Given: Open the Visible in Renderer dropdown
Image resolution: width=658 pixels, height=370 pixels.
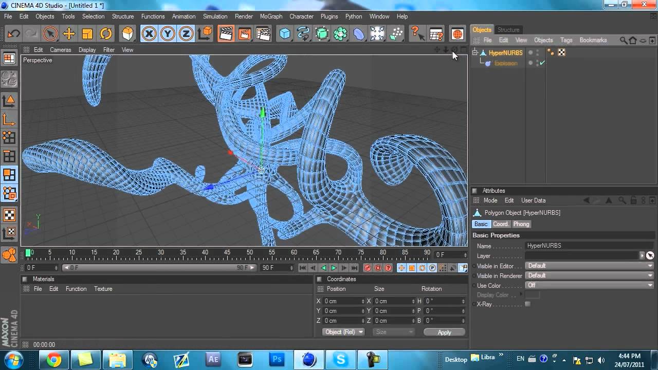Looking at the screenshot, I should (x=590, y=275).
